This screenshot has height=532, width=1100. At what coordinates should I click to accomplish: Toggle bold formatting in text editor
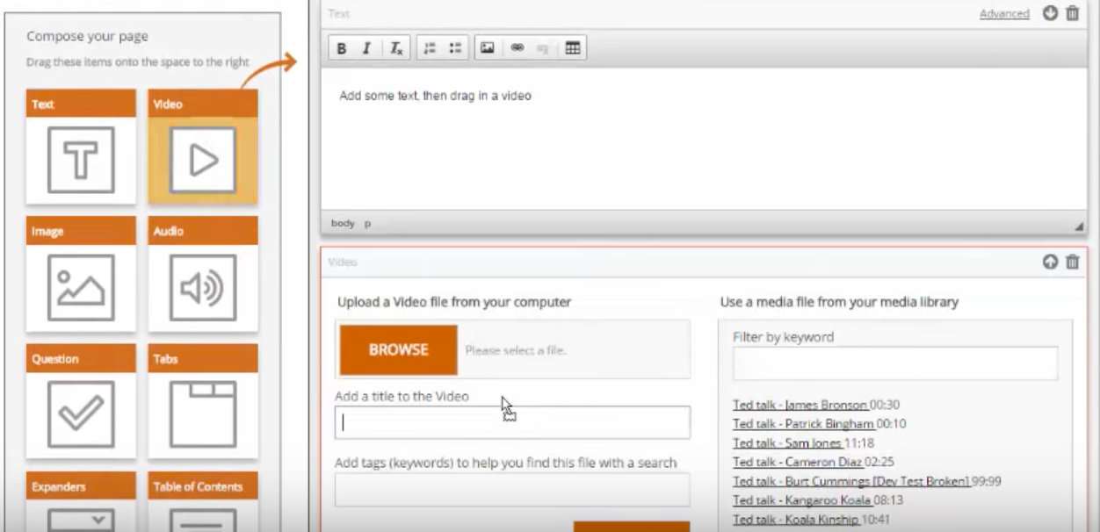point(342,49)
